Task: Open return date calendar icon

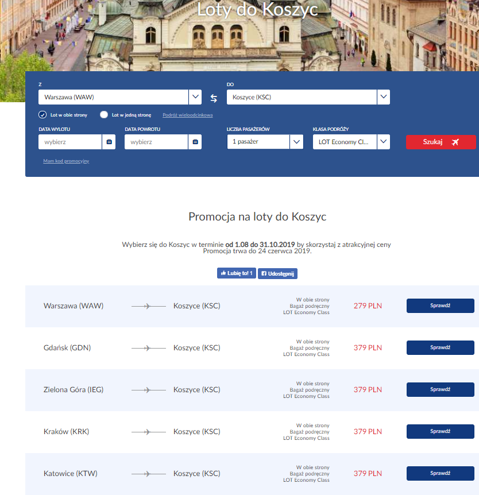Action: [195, 142]
